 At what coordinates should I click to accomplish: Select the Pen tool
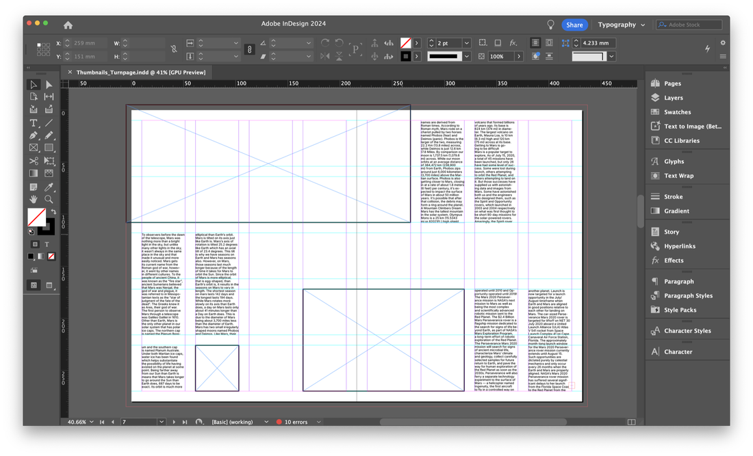click(x=34, y=135)
